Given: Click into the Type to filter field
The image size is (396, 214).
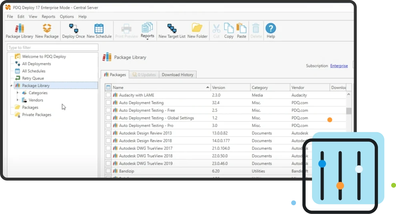Looking at the screenshot, I should coord(52,48).
